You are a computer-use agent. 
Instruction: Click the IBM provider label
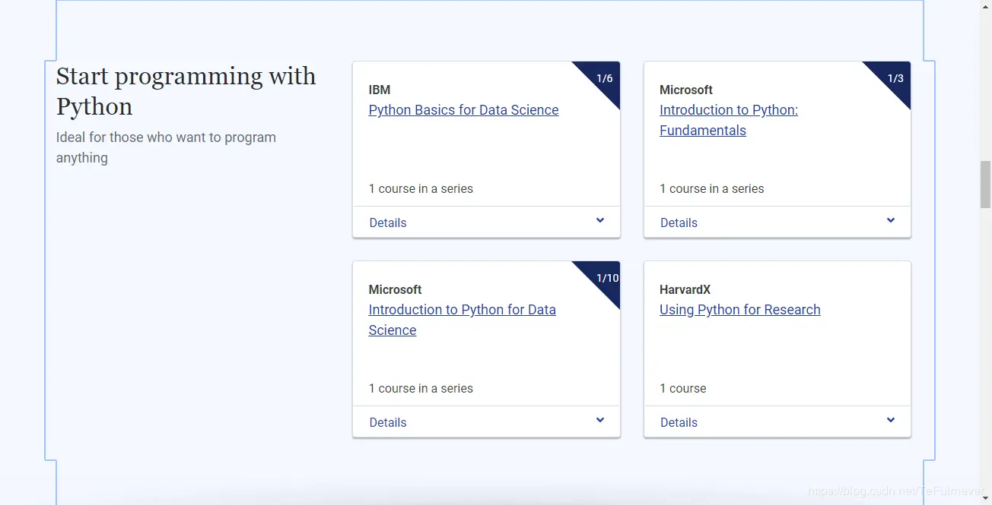[x=380, y=90]
